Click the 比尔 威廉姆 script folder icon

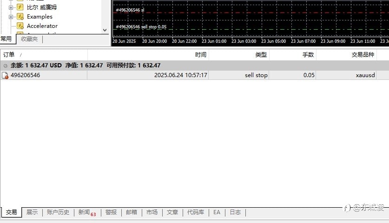pos(20,7)
